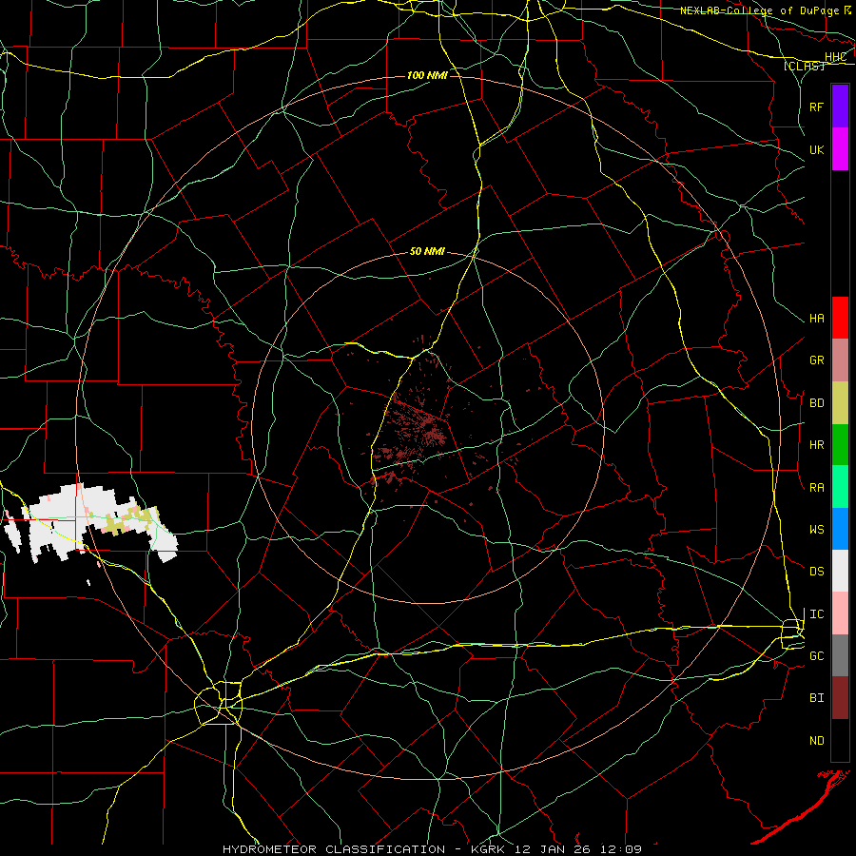Select the GR legend color block
Image resolution: width=856 pixels, height=856 pixels.
pos(840,360)
